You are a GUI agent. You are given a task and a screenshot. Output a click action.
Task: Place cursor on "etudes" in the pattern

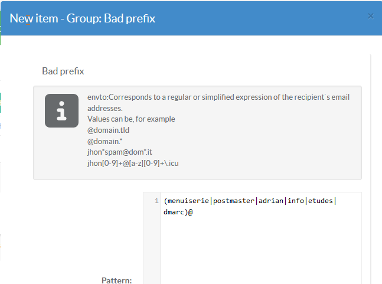(x=321, y=201)
